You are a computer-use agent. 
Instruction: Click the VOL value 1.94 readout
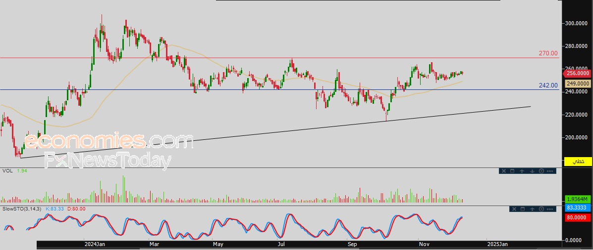(22, 171)
